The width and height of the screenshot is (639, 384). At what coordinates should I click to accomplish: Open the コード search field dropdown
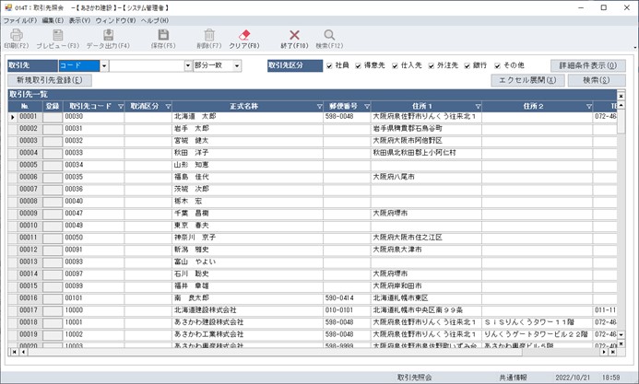104,66
